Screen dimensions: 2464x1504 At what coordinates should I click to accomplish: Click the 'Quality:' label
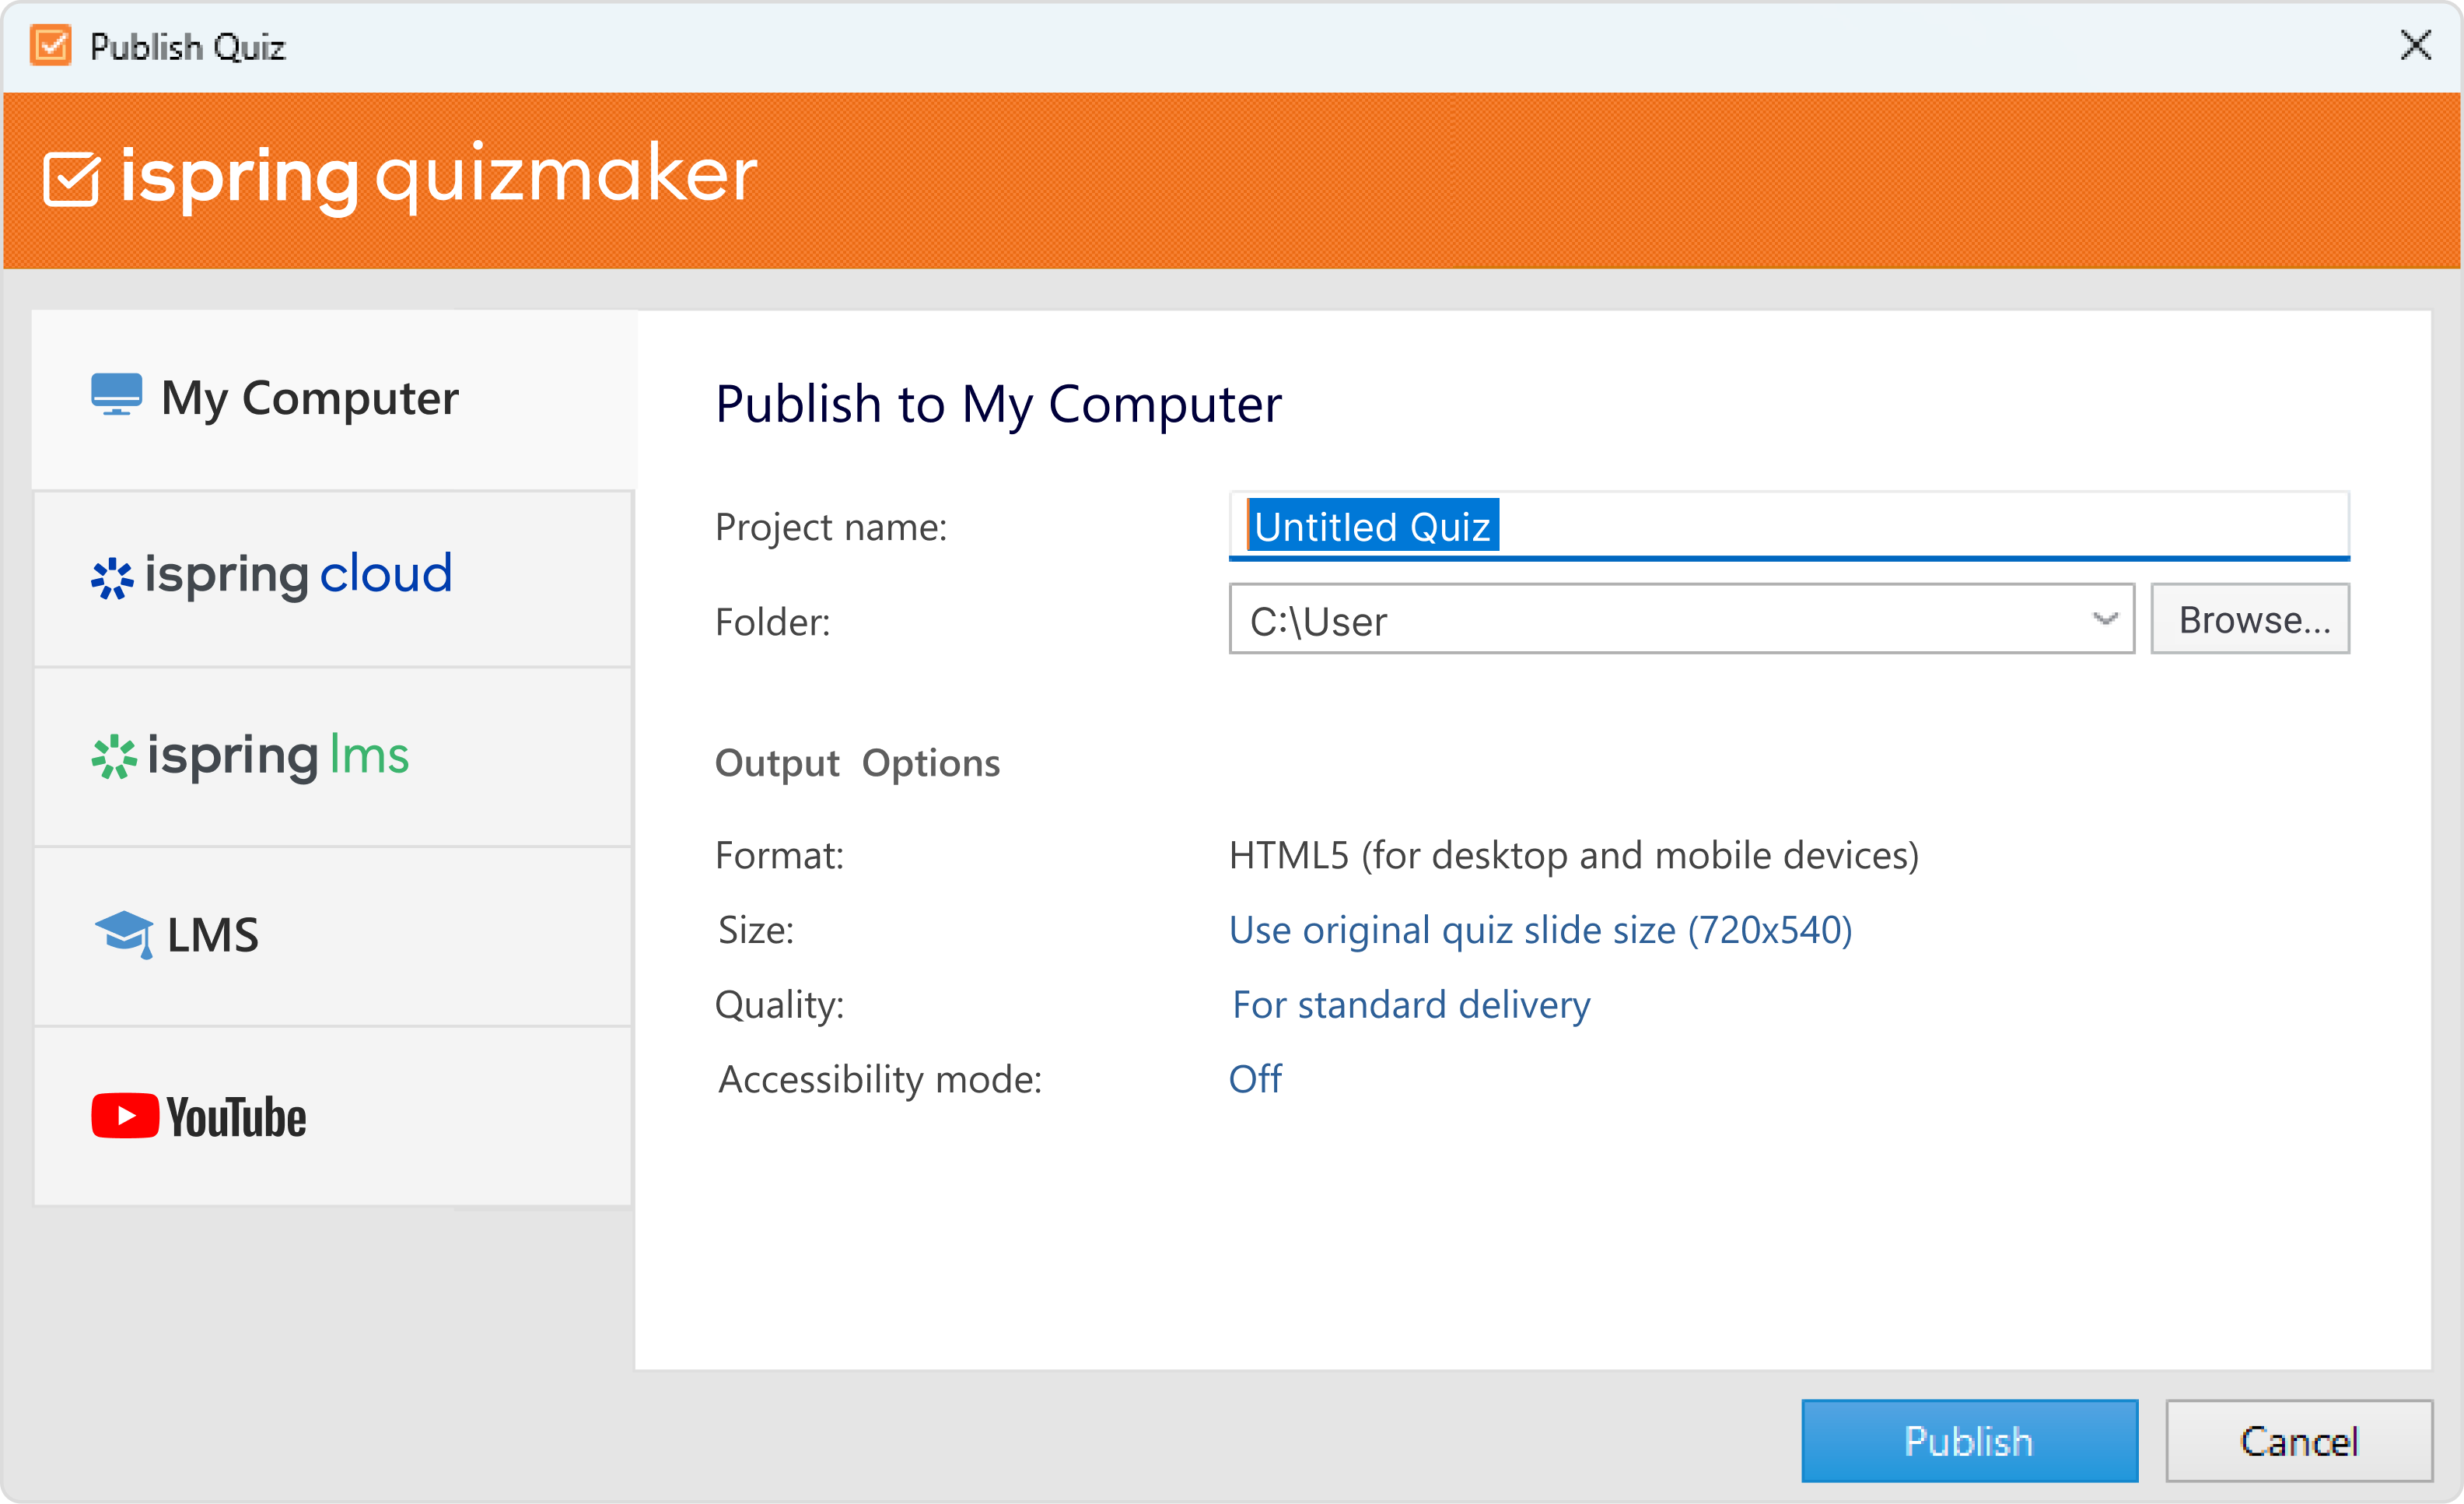click(779, 1004)
